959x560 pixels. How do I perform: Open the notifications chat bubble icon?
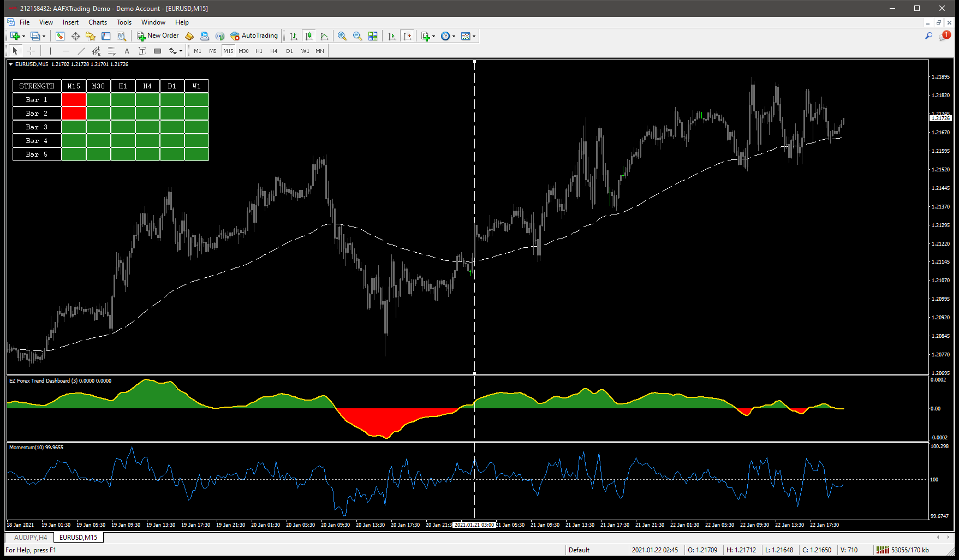click(x=944, y=36)
